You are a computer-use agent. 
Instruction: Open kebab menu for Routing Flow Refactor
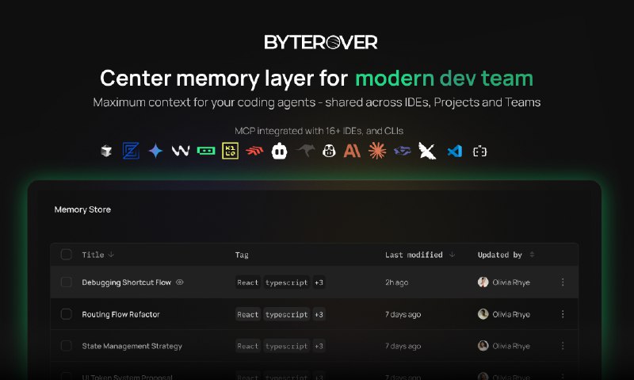click(x=563, y=314)
